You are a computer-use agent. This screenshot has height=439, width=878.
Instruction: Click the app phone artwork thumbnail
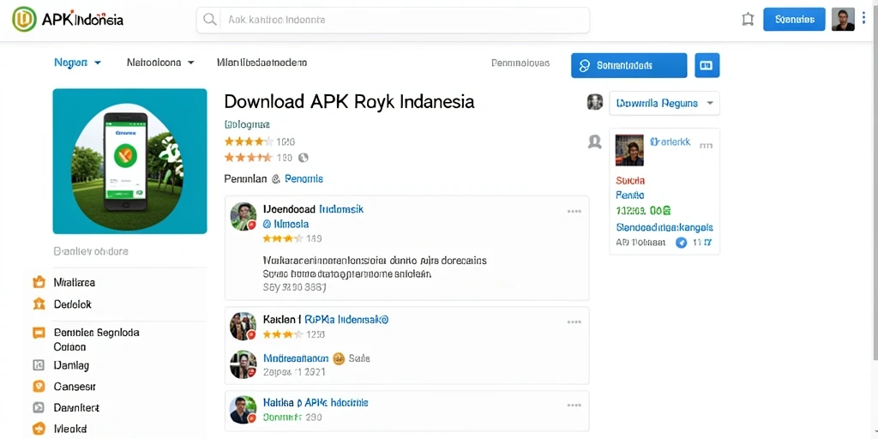pyautogui.click(x=130, y=161)
